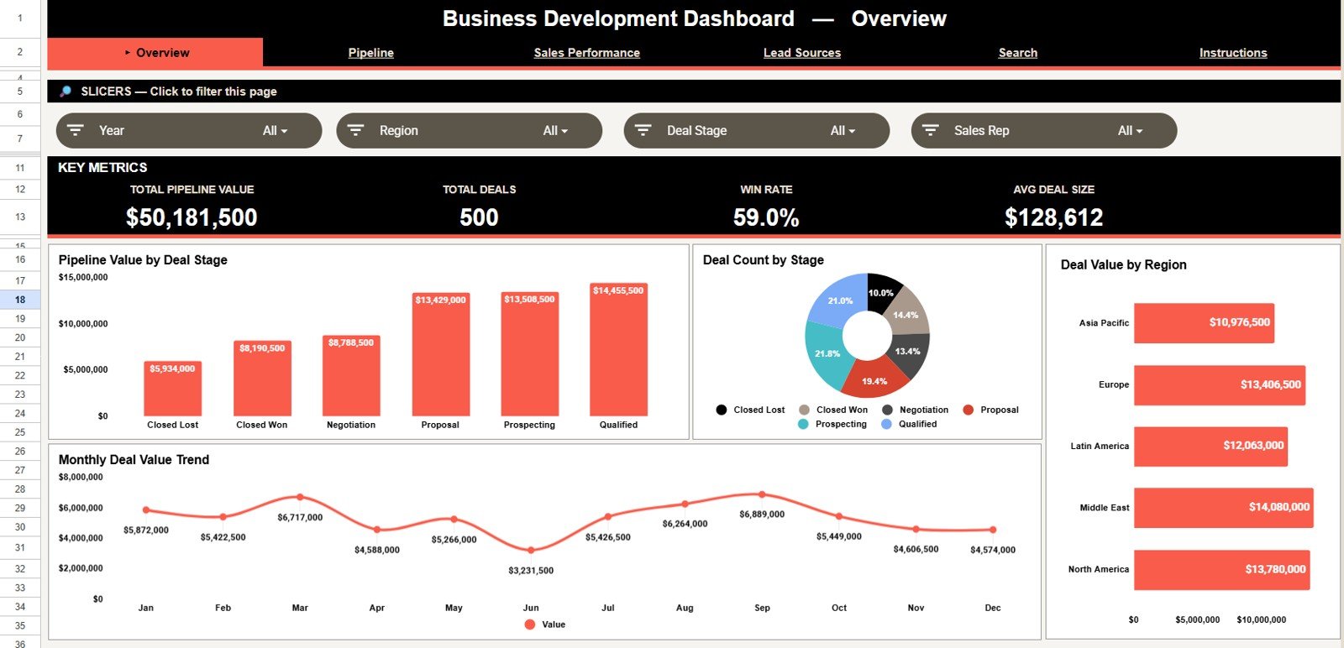Viewport: 1344px width, 648px height.
Task: Select the Qualified bar $14,455,500
Action: pyautogui.click(x=618, y=350)
